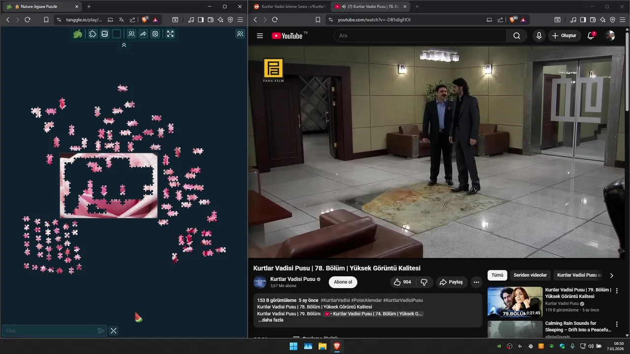Click the Brave icon in the taskbar
This screenshot has height=354, width=630.
pos(337,346)
